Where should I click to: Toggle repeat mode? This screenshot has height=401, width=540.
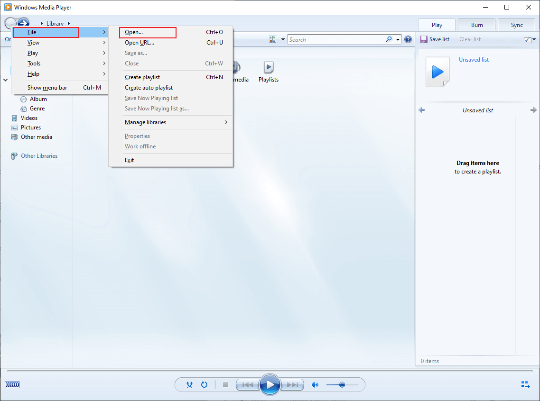pyautogui.click(x=205, y=385)
